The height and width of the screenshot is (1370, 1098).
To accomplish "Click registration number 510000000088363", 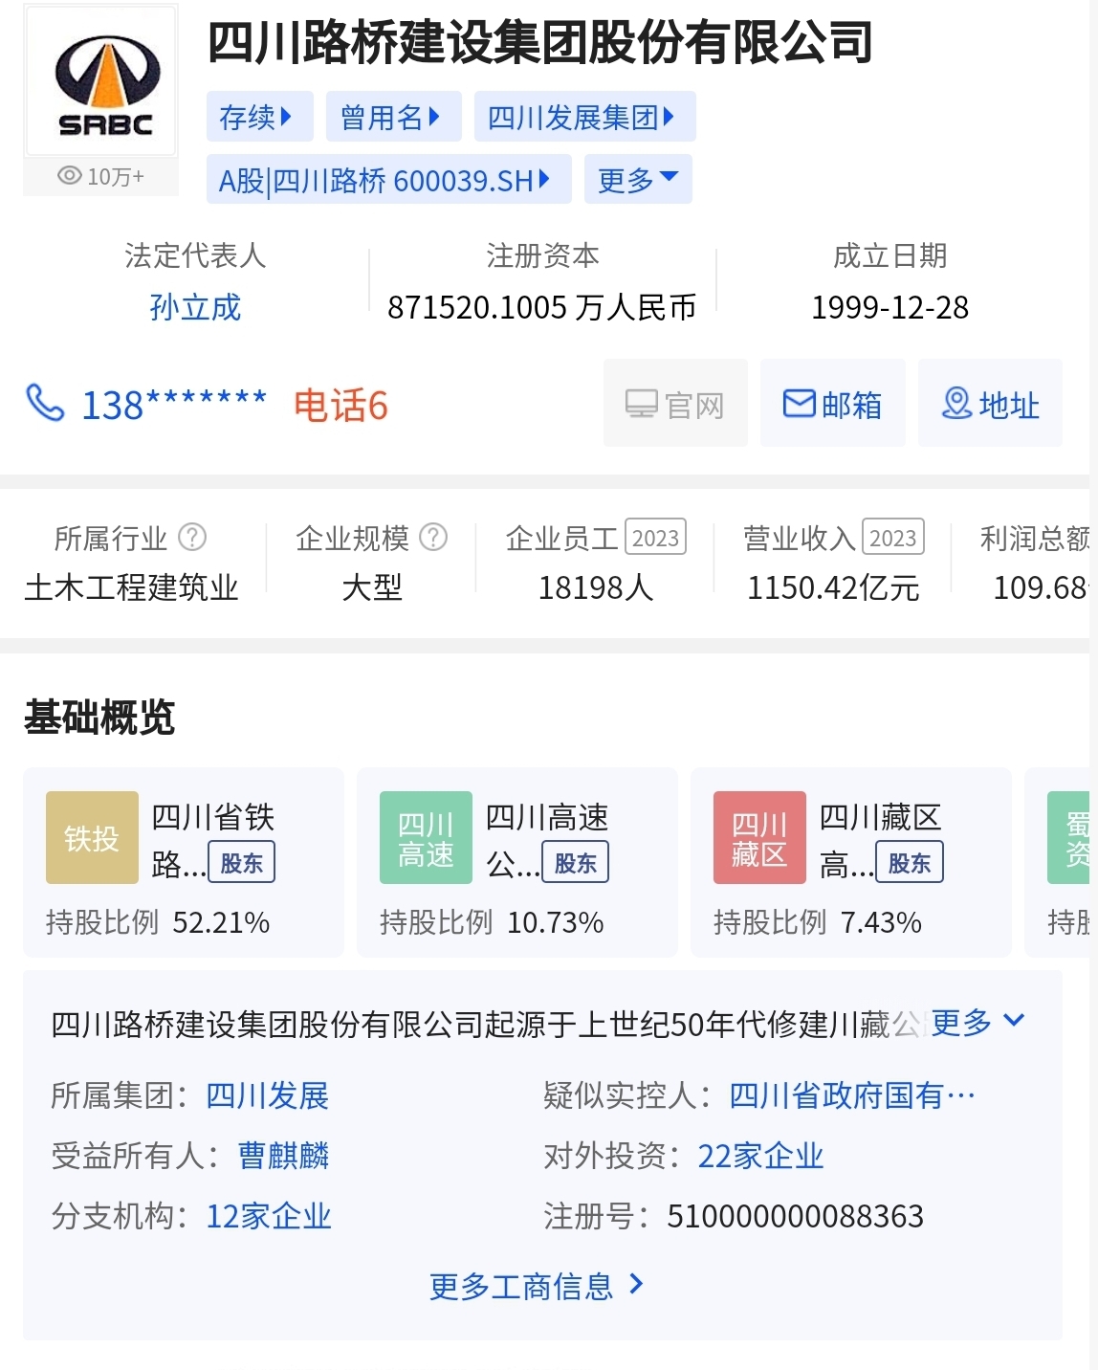I will coord(796,1216).
